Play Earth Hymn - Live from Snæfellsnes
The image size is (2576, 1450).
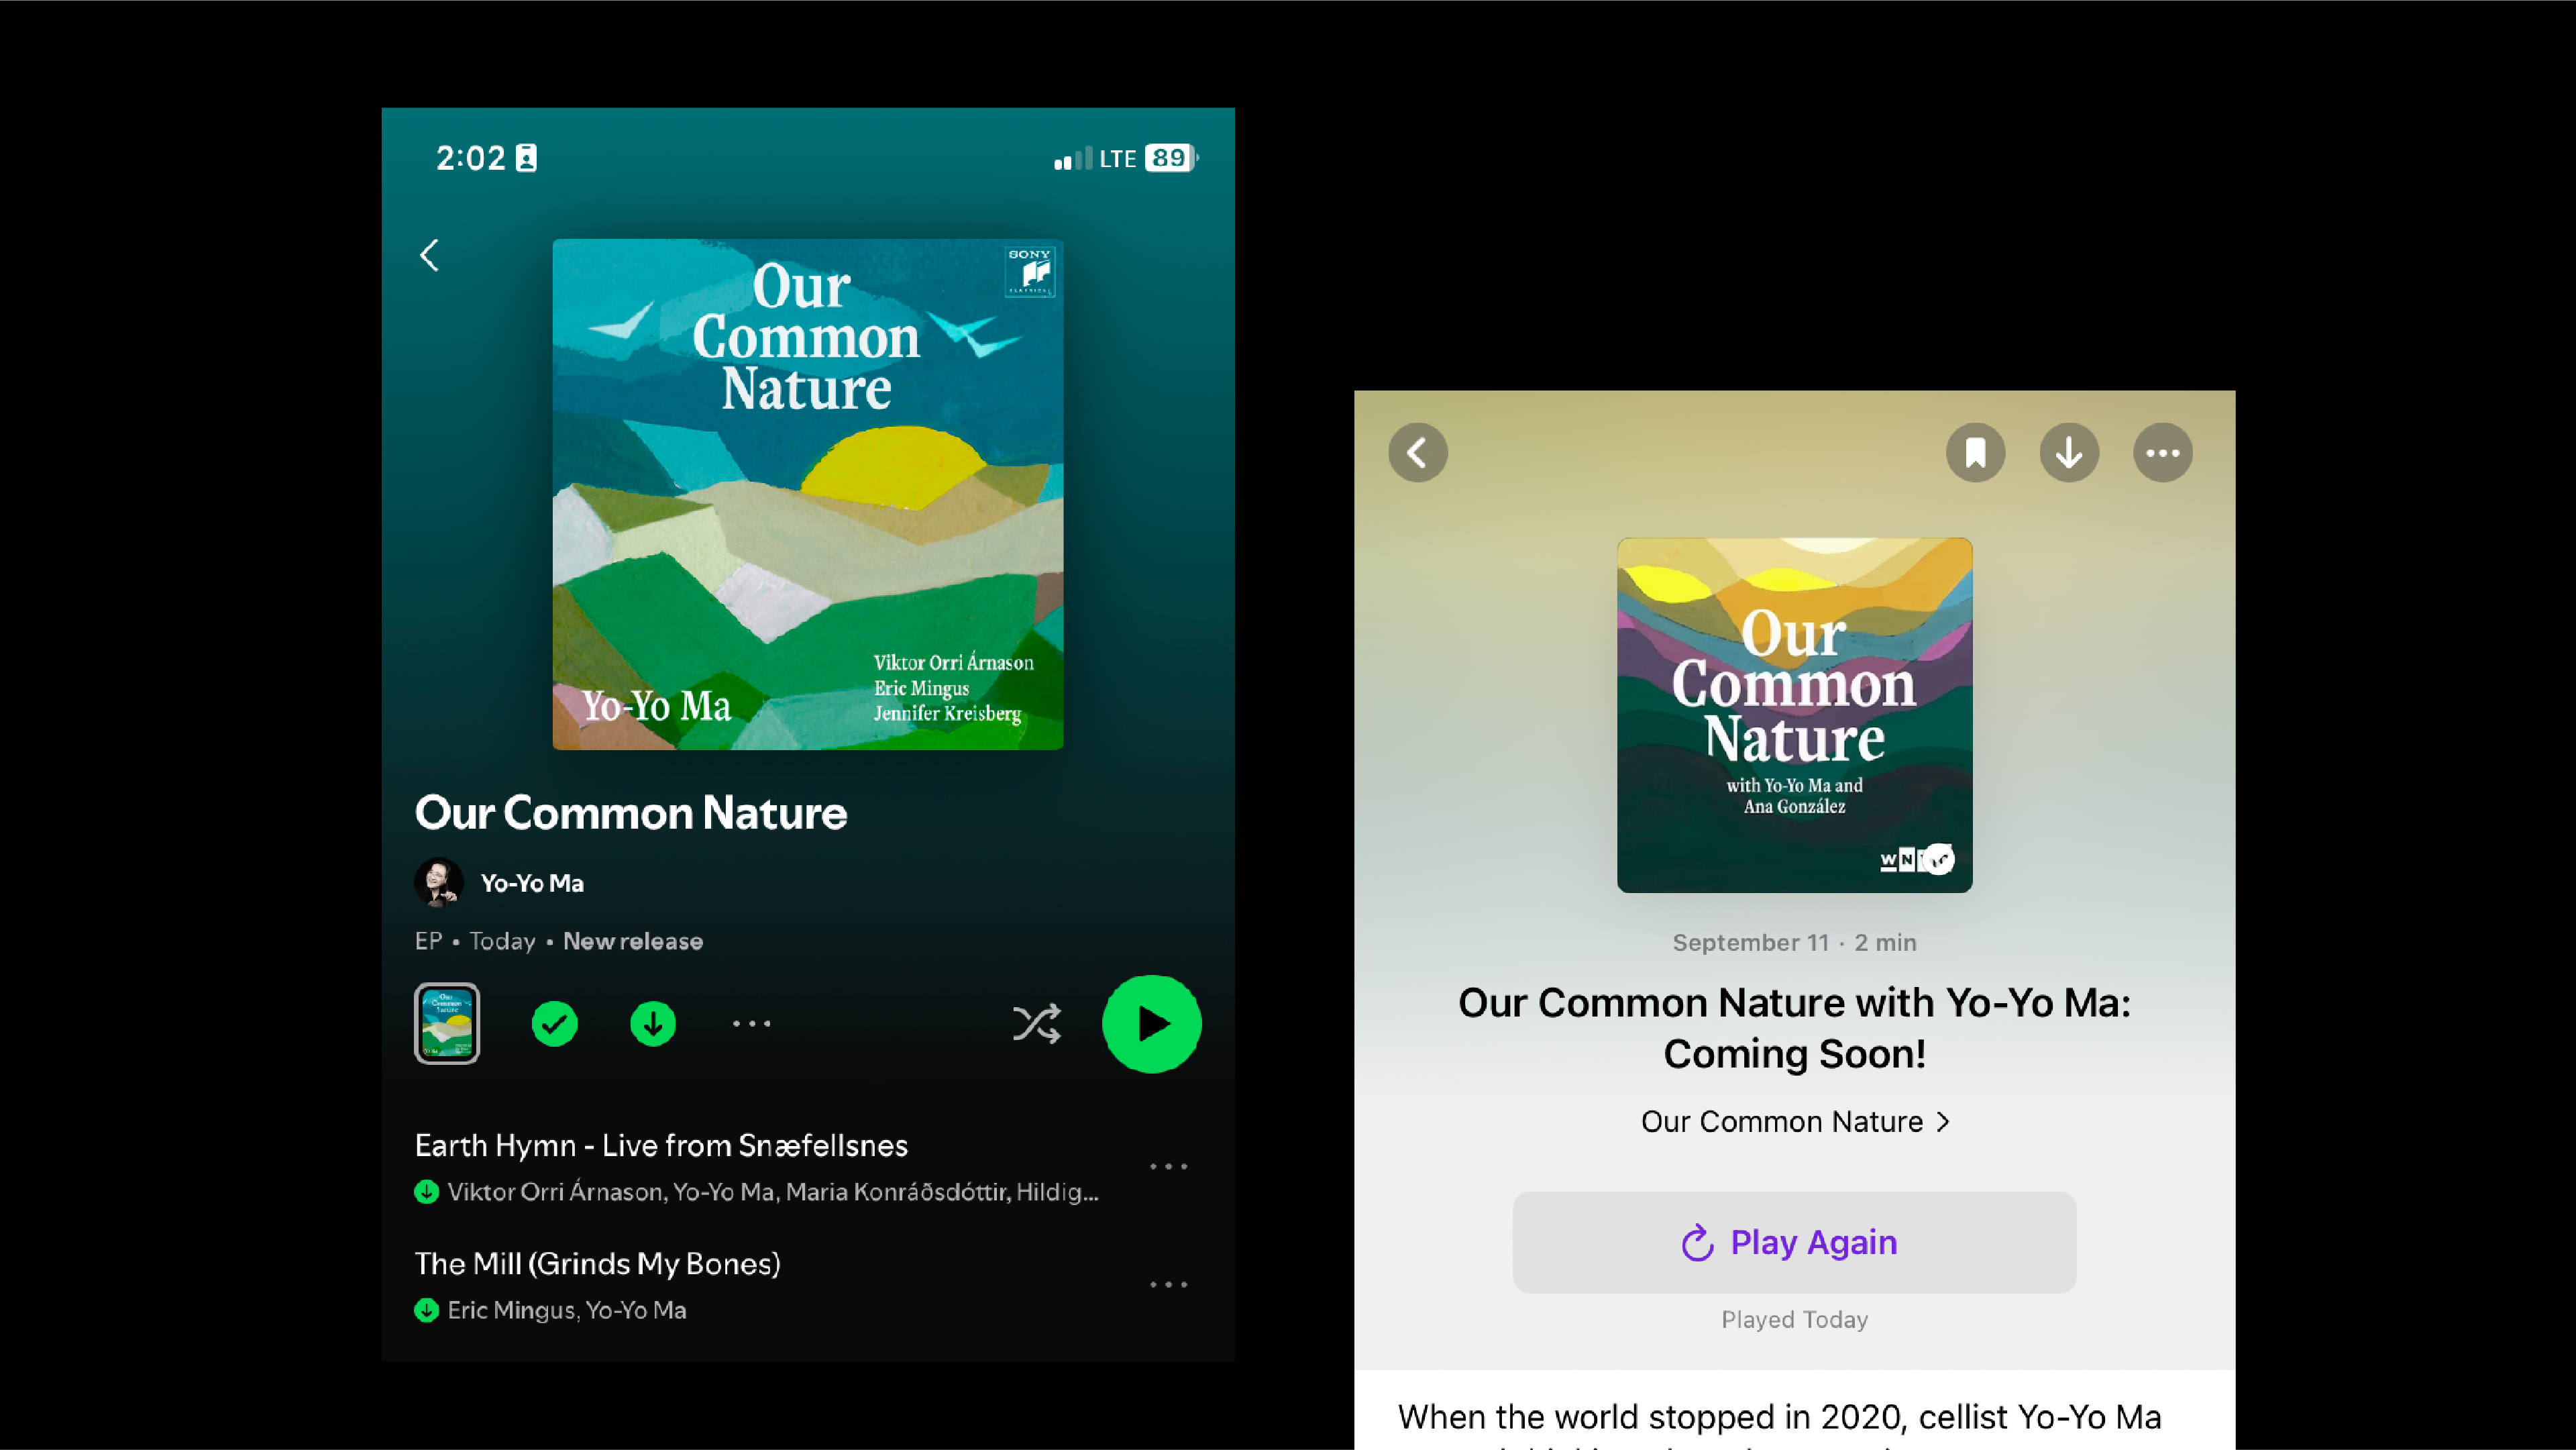(x=661, y=1146)
